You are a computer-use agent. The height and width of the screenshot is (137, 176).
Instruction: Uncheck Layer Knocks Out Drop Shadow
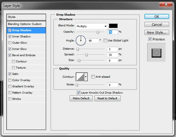78,92
